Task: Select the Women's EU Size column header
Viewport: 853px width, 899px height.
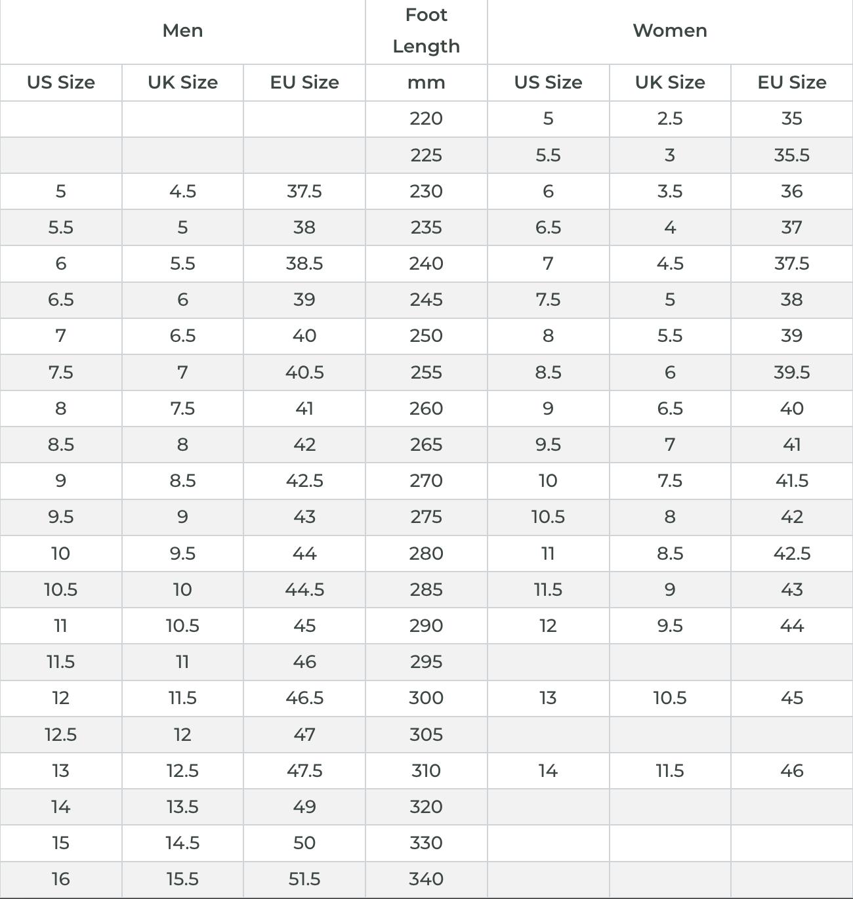Action: [x=791, y=83]
